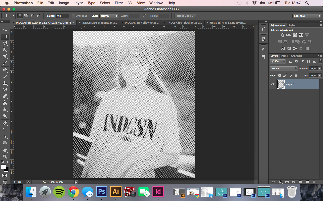Select the Move tool
Viewport: 323px width, 201px height.
5,30
